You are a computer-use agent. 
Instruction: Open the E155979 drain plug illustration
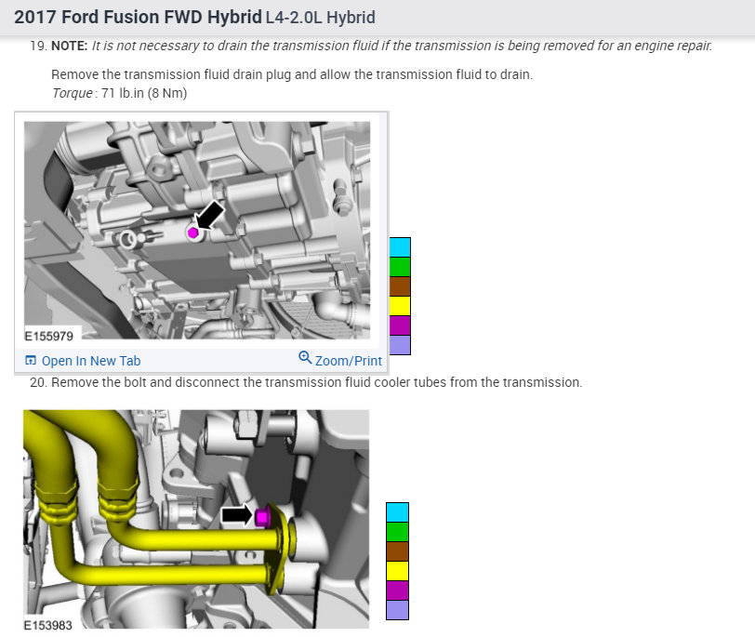(197, 230)
